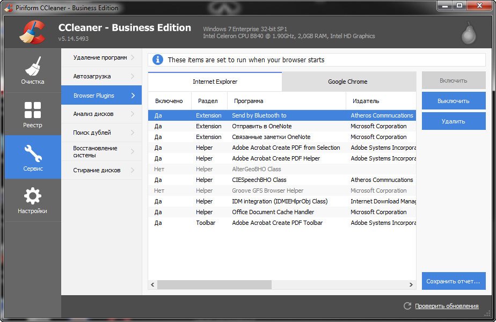Select the Send by Bluetooth to row
This screenshot has width=496, height=322.
(x=282, y=115)
